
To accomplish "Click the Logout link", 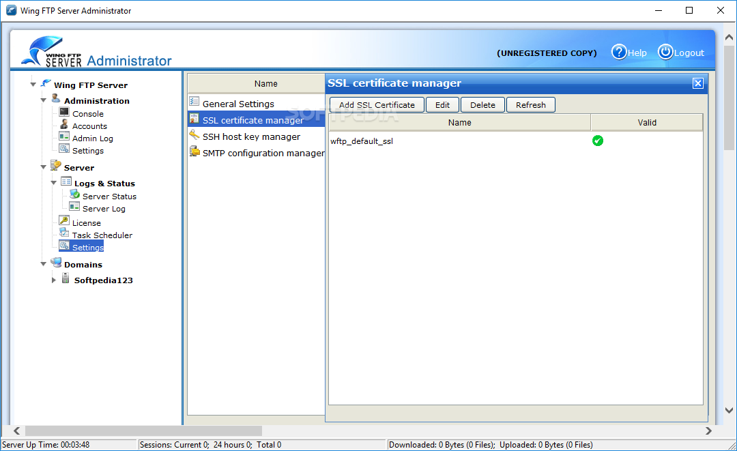I will pos(689,53).
